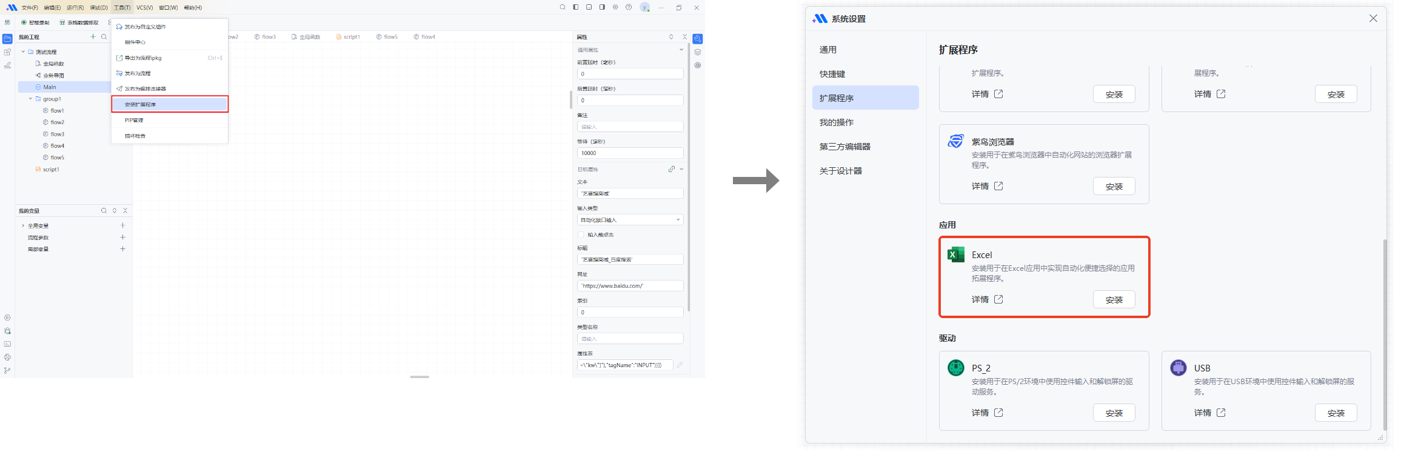Toggle the bottom panel layout icon in title bar
This screenshot has width=1404, height=452.
[589, 7]
